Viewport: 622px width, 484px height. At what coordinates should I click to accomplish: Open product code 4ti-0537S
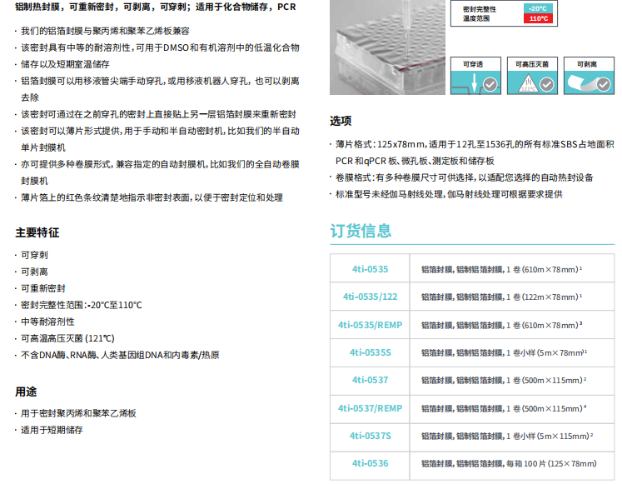click(370, 436)
